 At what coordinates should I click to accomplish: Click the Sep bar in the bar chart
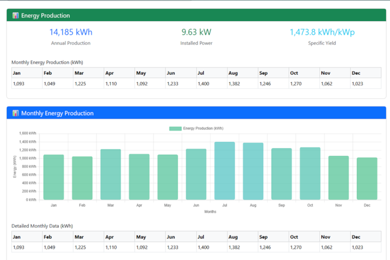(281, 174)
